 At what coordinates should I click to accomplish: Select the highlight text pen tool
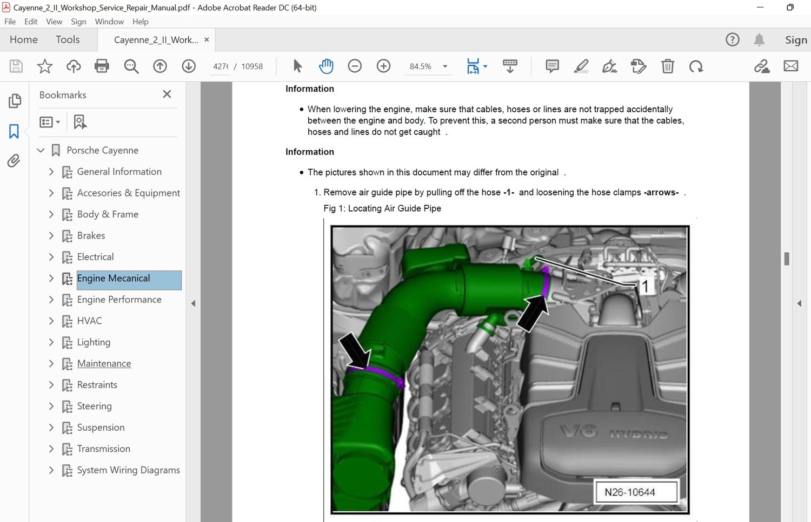pos(581,66)
